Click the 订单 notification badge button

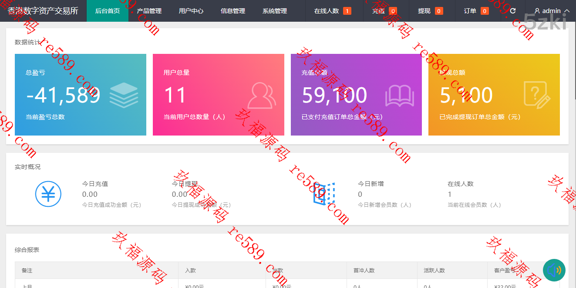click(476, 11)
